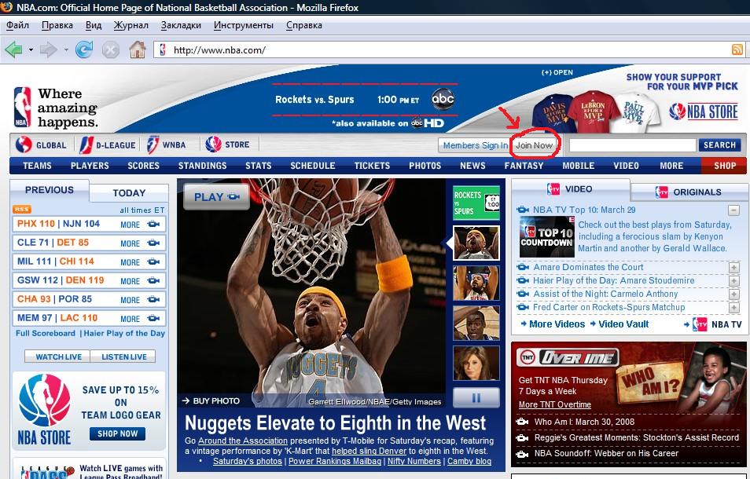Click into the site search text box

point(632,145)
